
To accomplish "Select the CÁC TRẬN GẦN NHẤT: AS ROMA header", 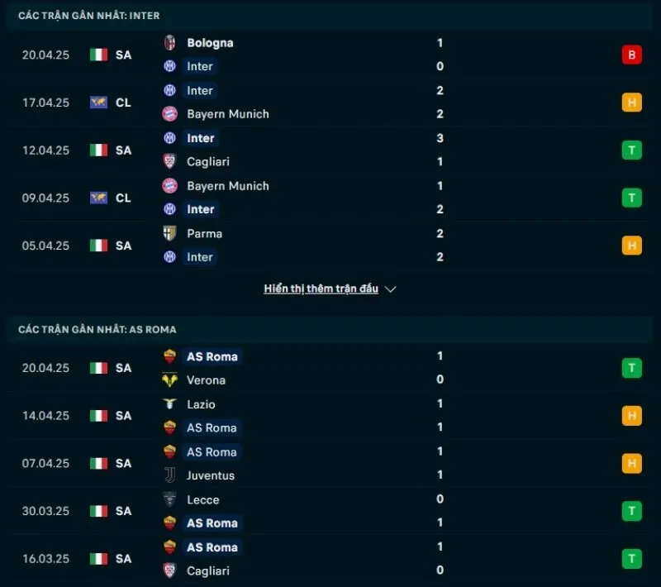I will [x=97, y=329].
